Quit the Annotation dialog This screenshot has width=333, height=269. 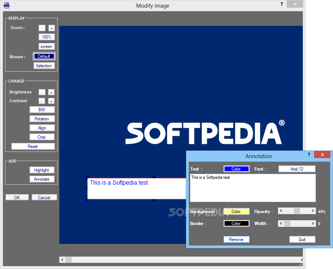302,239
